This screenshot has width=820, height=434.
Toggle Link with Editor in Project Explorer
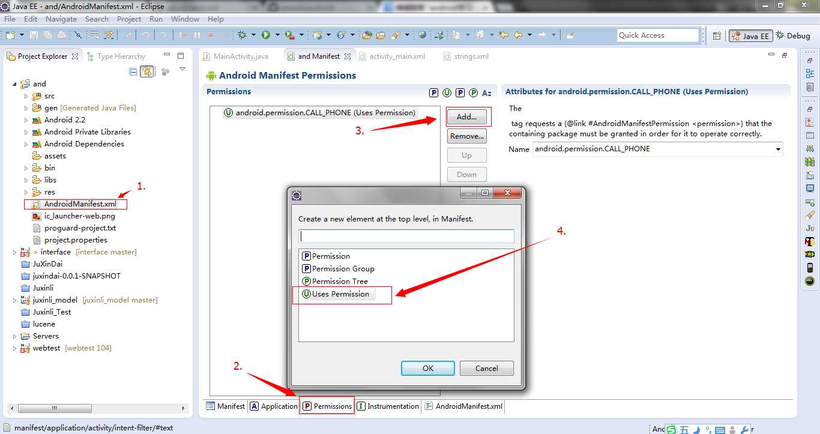click(146, 72)
